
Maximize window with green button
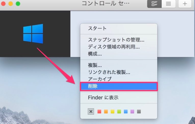click(18, 4)
